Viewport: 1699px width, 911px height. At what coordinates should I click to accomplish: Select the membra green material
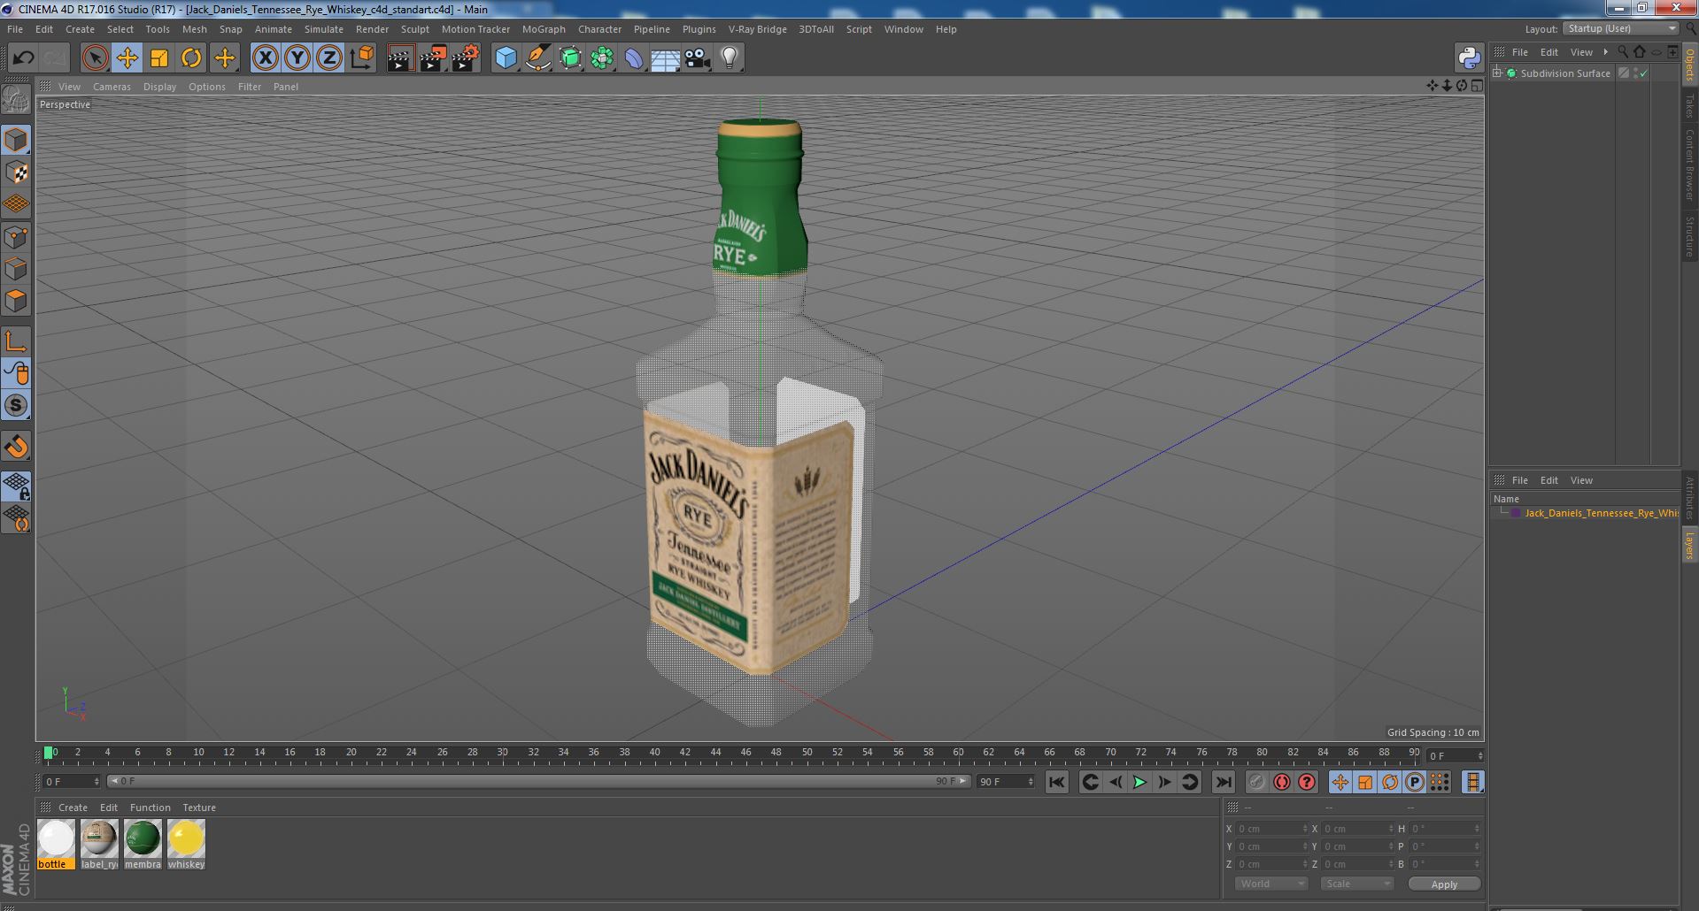(143, 844)
